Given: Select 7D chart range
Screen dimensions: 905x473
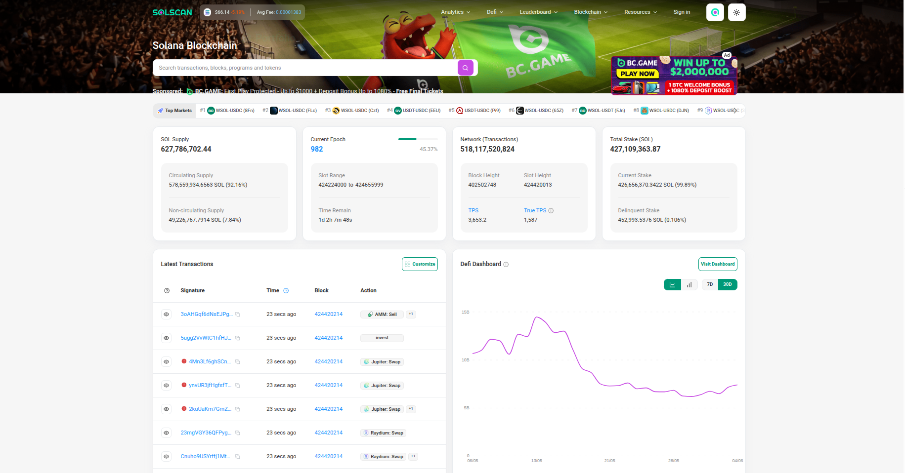Looking at the screenshot, I should (710, 284).
